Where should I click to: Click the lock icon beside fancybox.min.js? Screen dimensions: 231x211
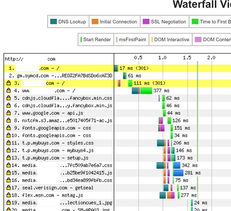point(9,105)
